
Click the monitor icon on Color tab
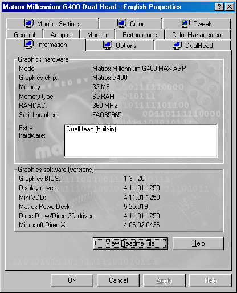pyautogui.click(x=122, y=23)
